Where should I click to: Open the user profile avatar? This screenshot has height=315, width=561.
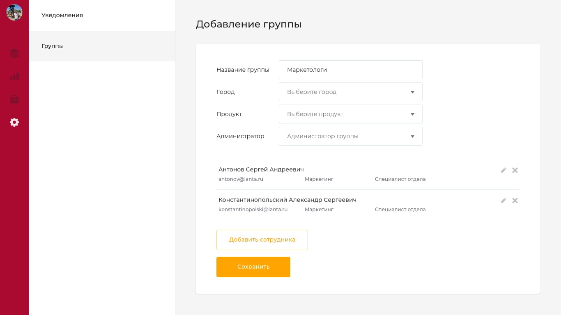coord(14,12)
